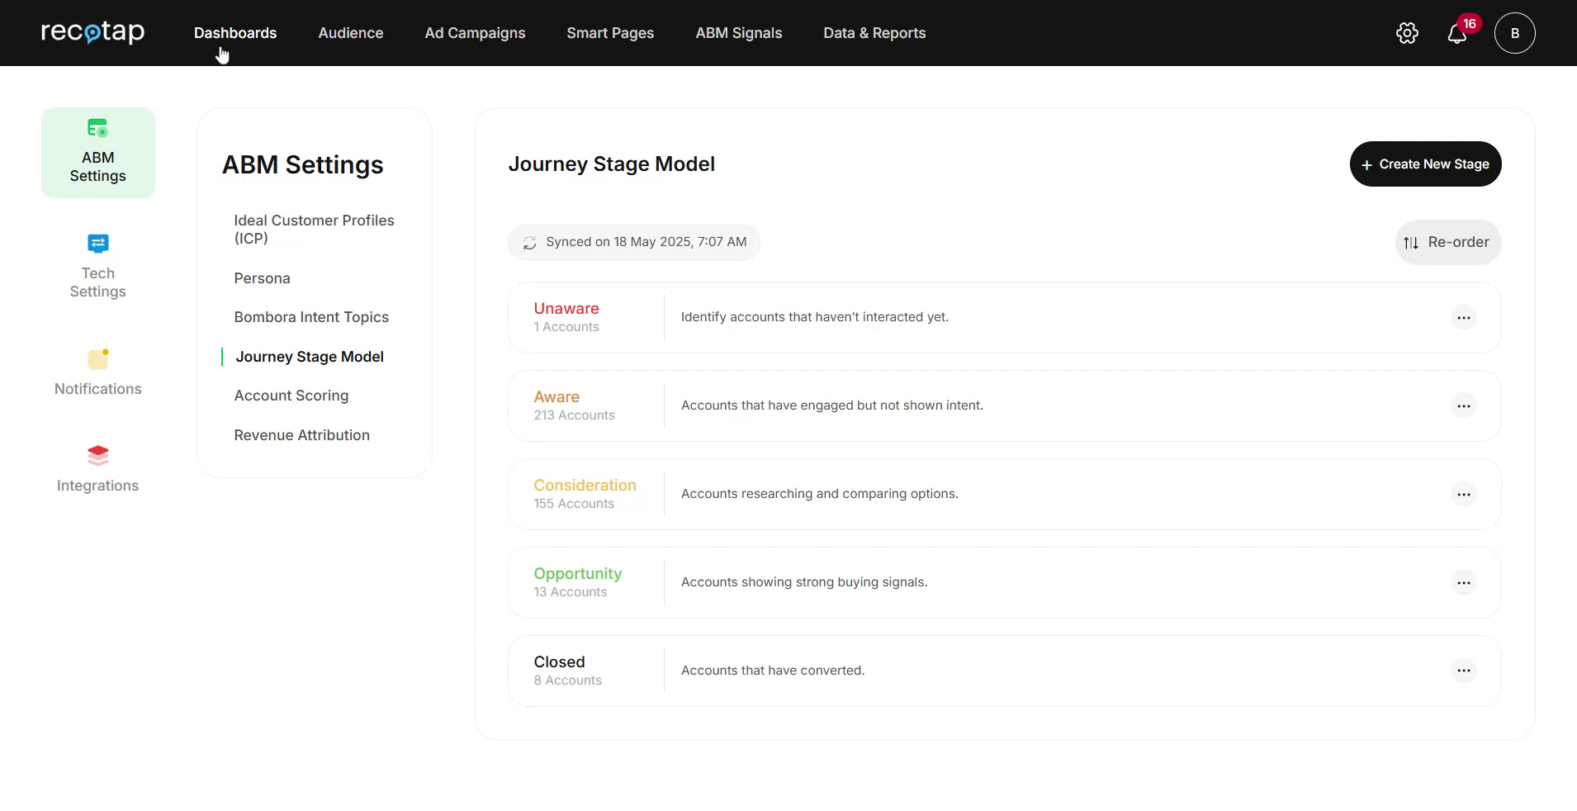This screenshot has height=811, width=1577.
Task: Select Account Scoring in ABM Settings
Action: tap(291, 396)
